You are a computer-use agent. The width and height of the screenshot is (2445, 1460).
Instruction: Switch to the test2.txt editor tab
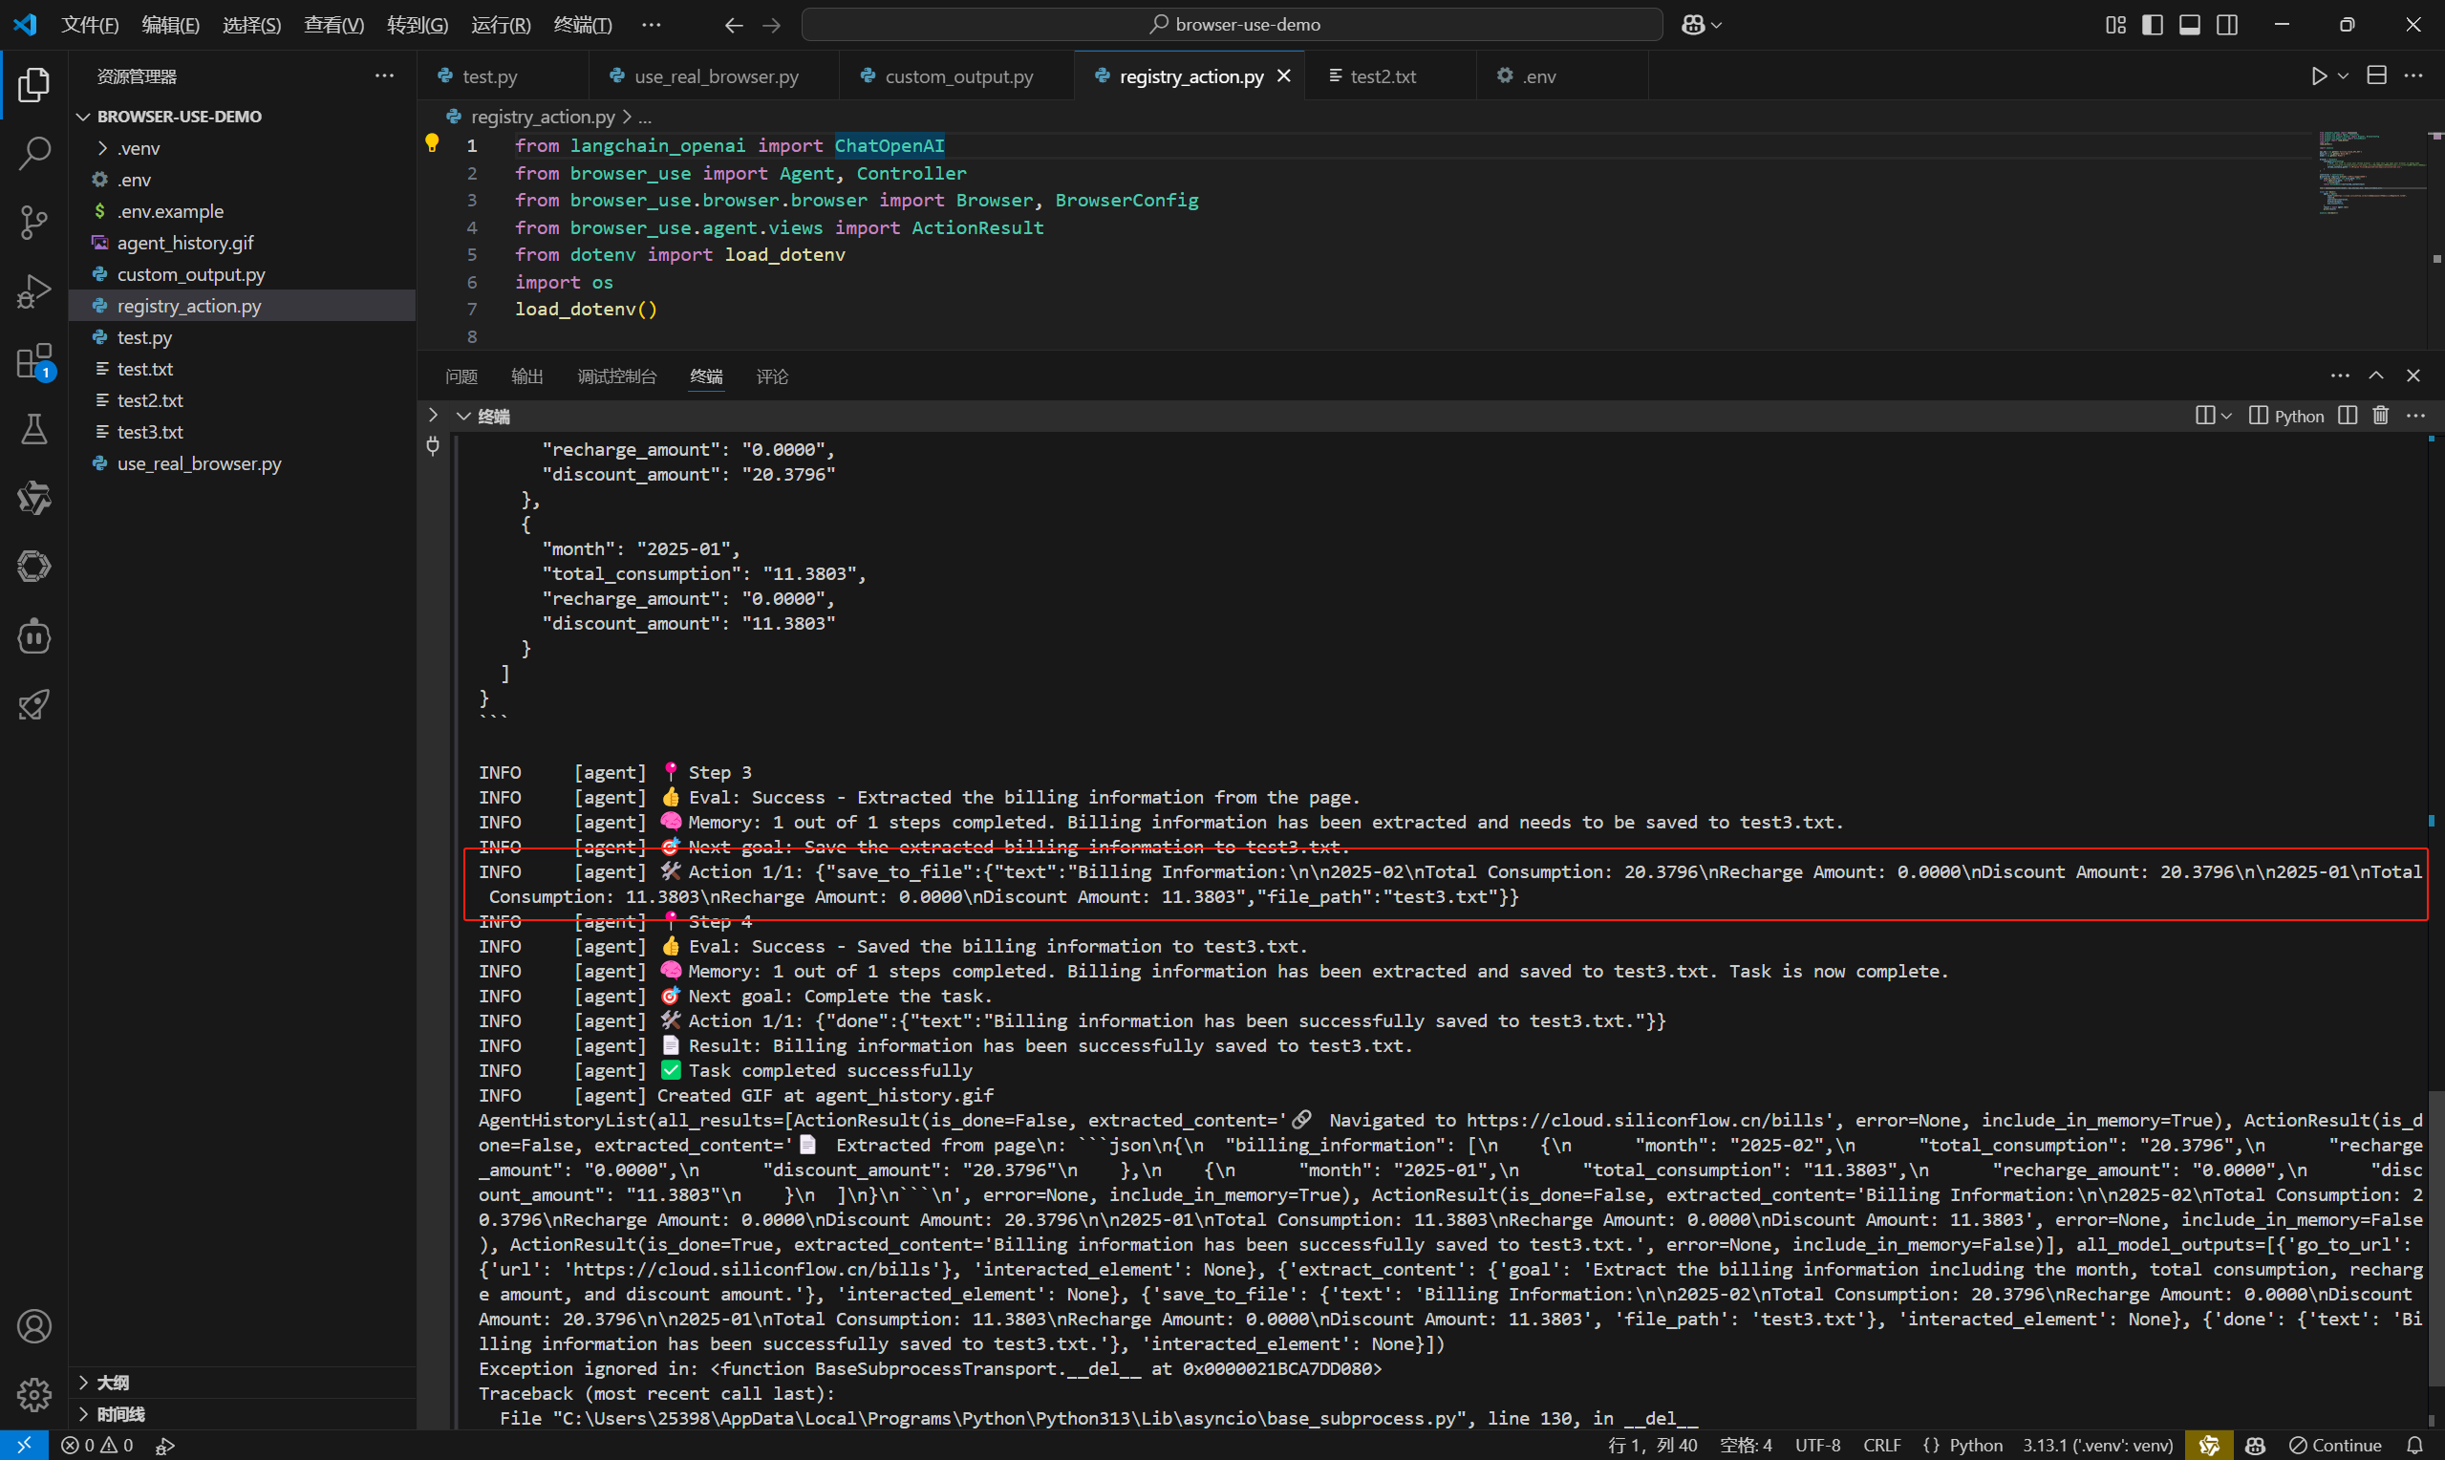tap(1382, 76)
